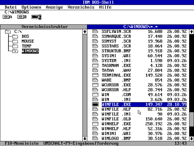Click the WIN.COM program icon

click(95, 95)
